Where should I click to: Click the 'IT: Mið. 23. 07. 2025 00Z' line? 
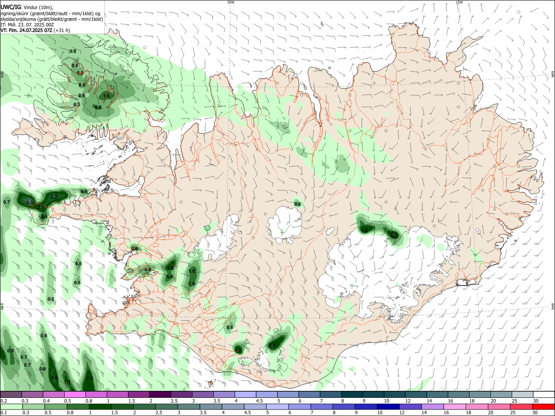pyautogui.click(x=27, y=25)
